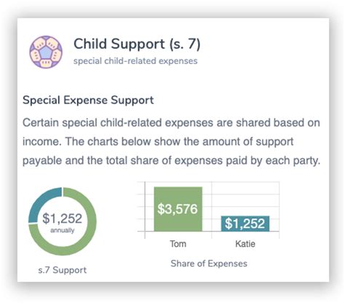Click the $1,252 annually donut center
345x308 pixels.
(63, 221)
